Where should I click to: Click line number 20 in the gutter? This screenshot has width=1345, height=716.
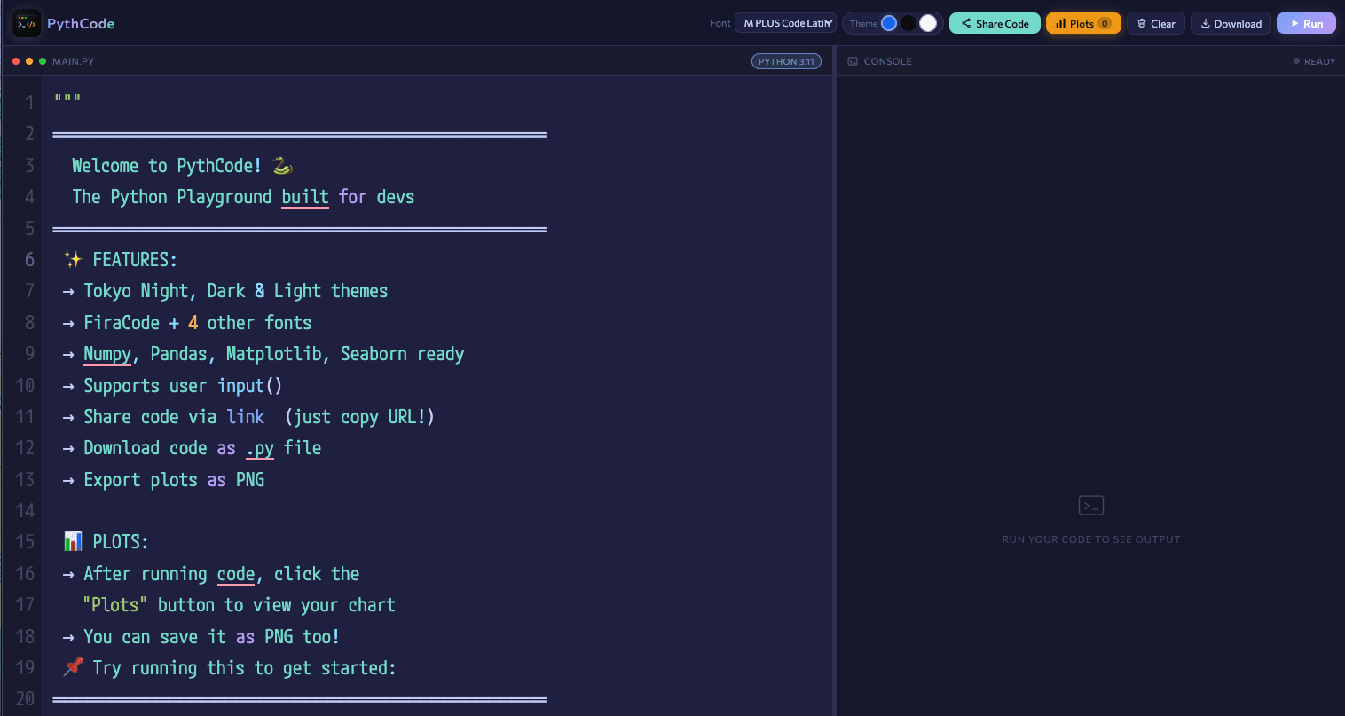point(25,699)
